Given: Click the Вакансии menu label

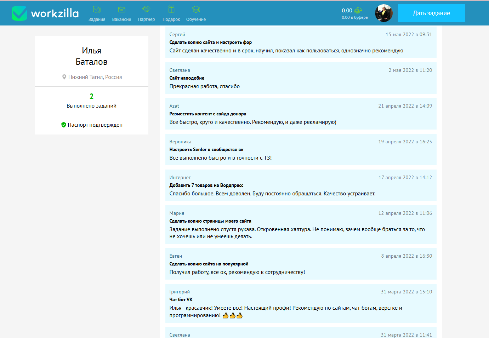Looking at the screenshot, I should (121, 19).
